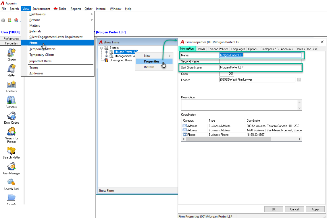Open the Employees / GL Accounts tab
The height and width of the screenshot is (218, 327).
(x=276, y=49)
